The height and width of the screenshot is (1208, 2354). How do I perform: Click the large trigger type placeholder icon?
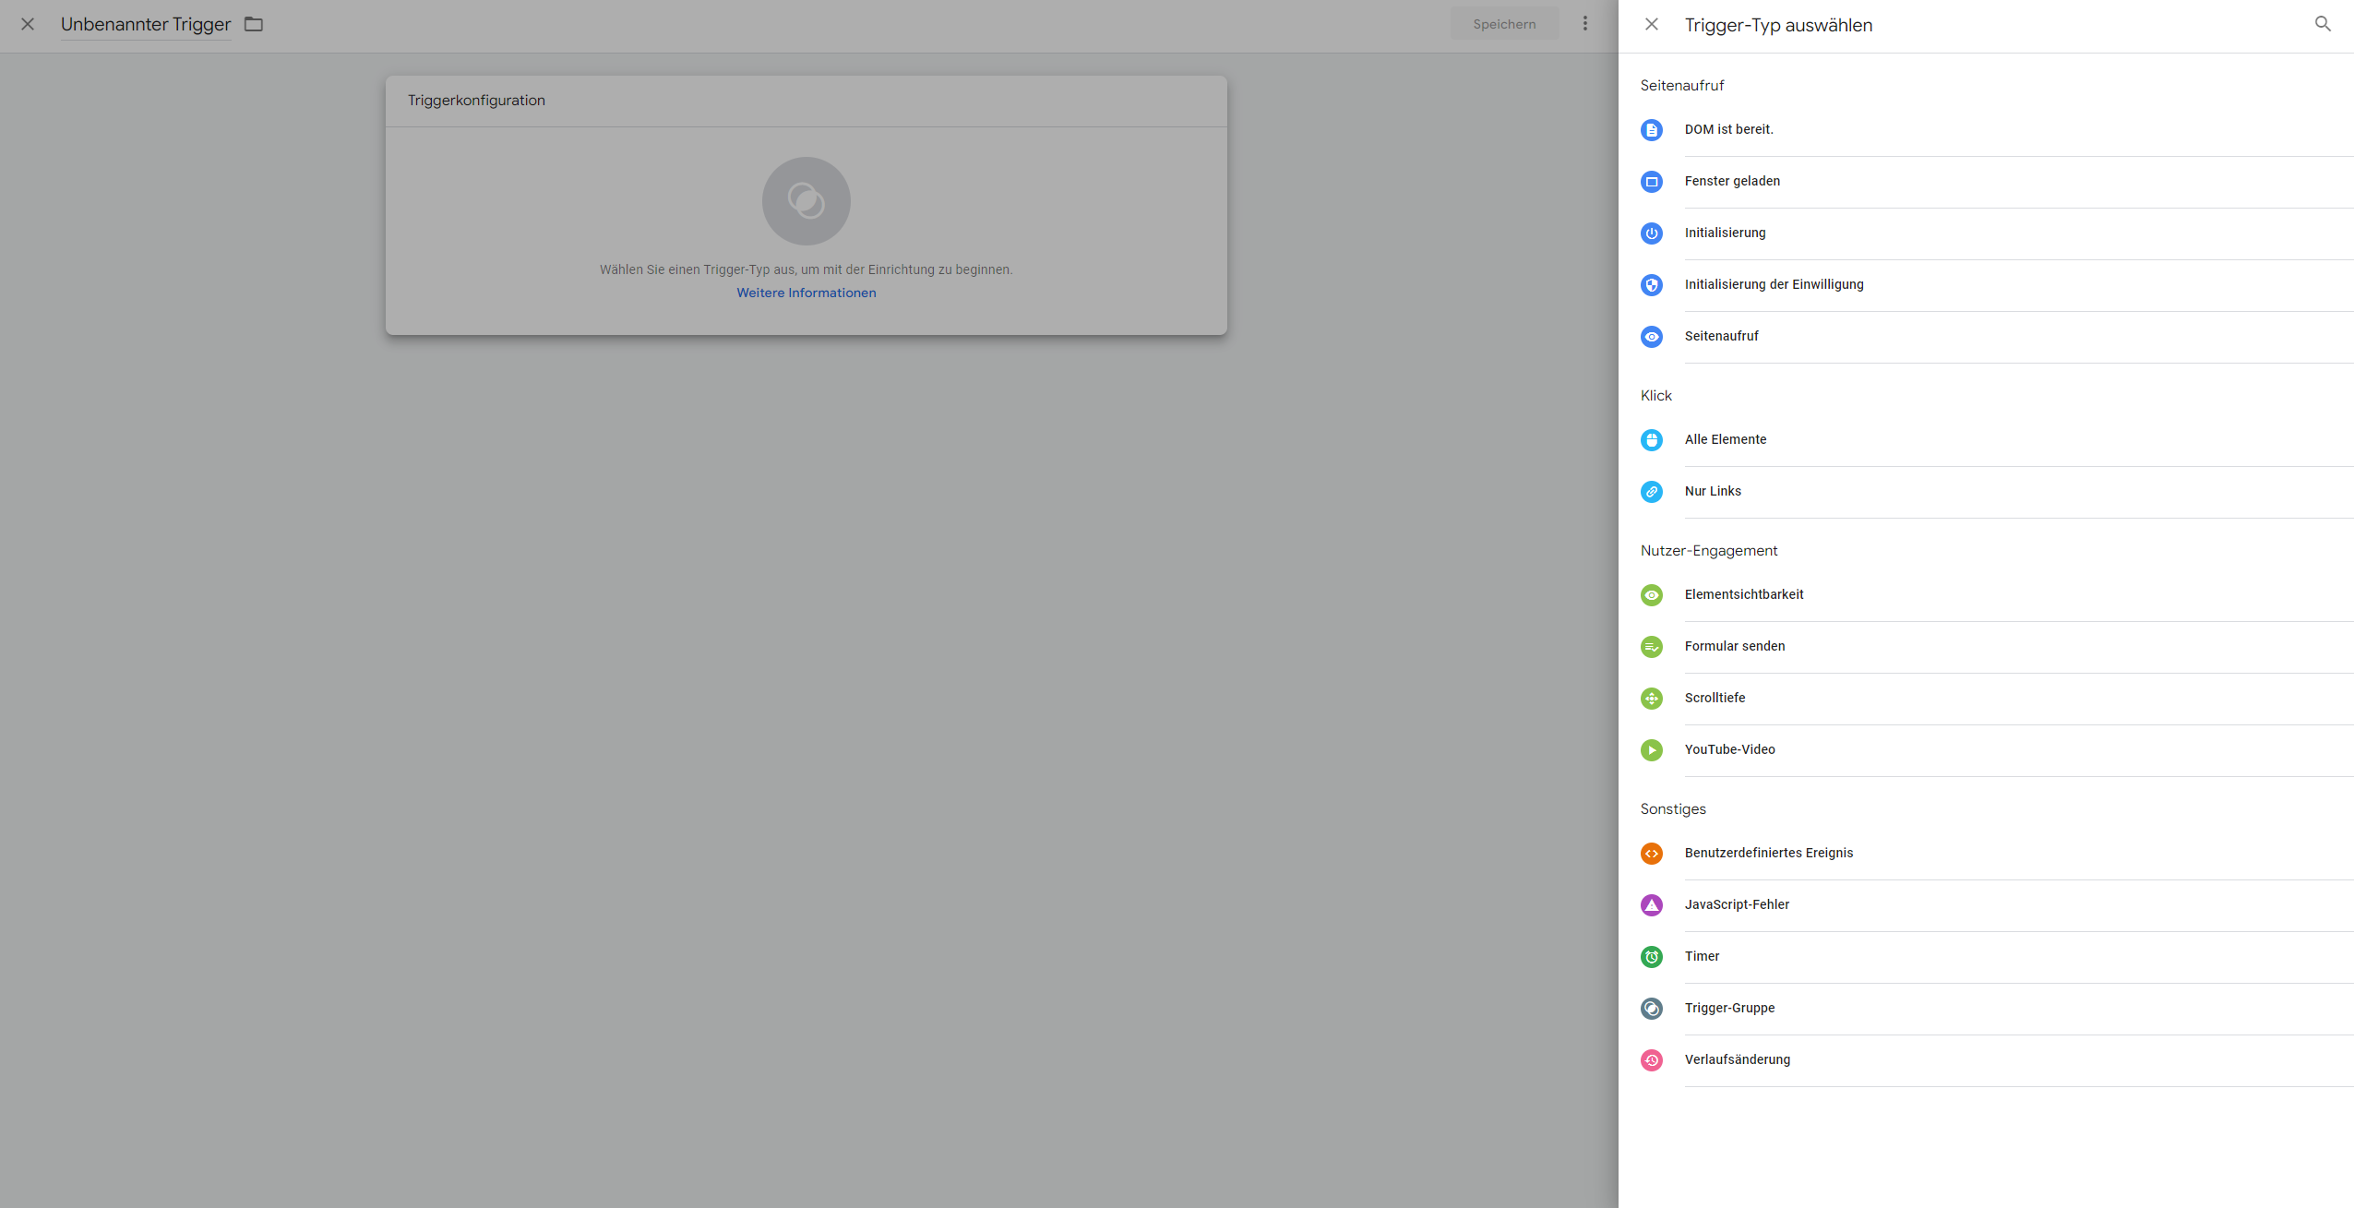point(807,201)
